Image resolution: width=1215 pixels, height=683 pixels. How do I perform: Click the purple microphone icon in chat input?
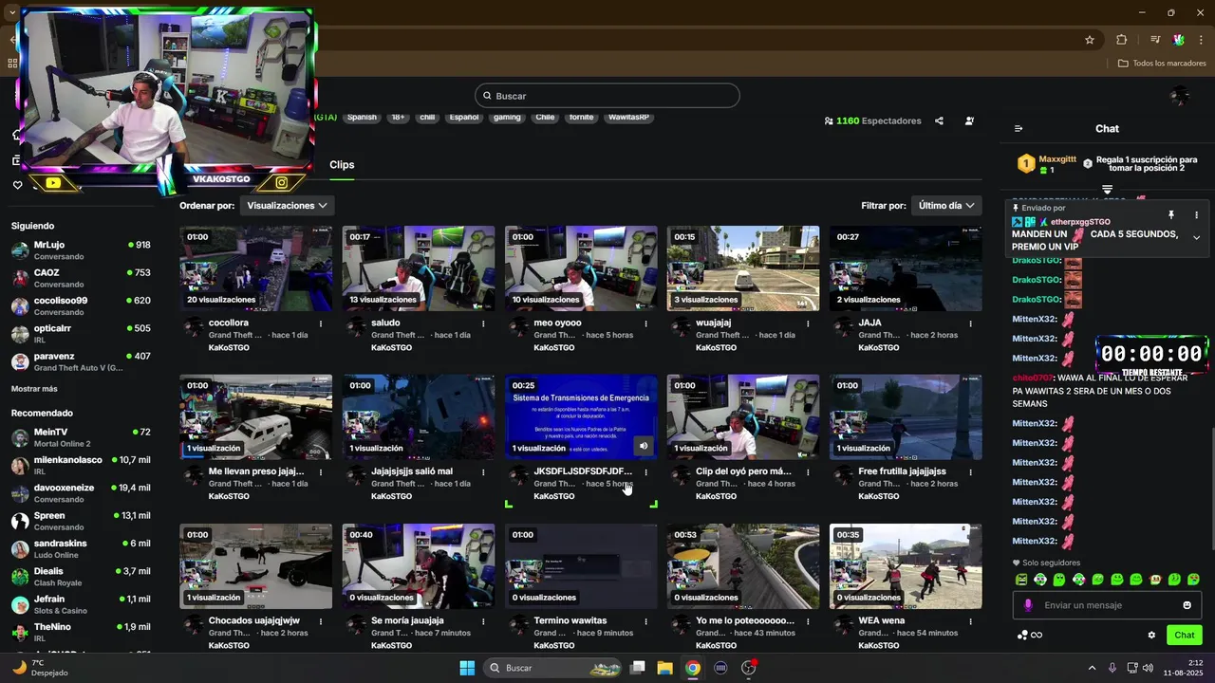click(x=1028, y=605)
